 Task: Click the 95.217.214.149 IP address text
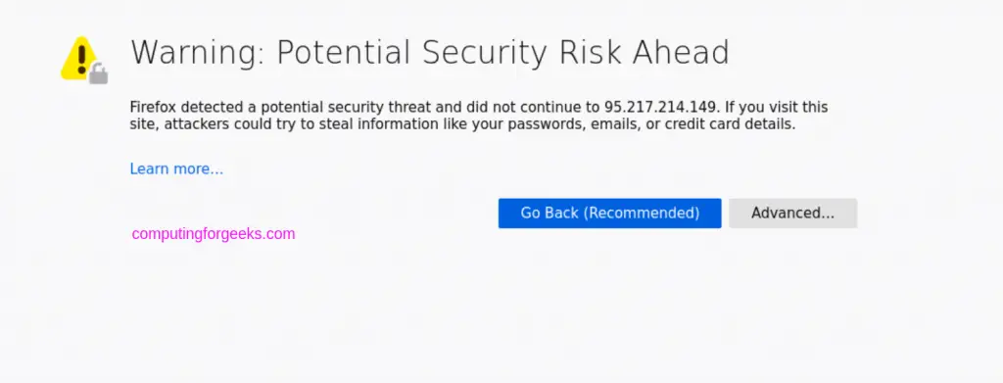[663, 107]
